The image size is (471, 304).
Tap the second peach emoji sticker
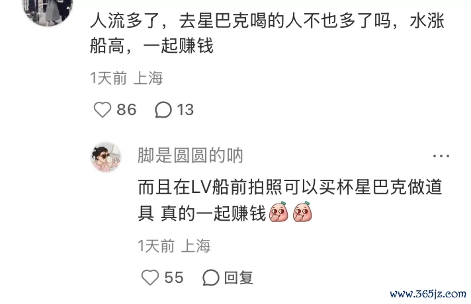(302, 212)
